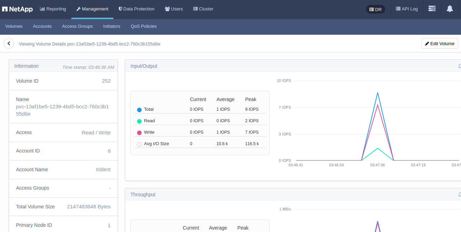Go to Initiators sub-tab
Screen dimensions: 461x232
click(112, 26)
